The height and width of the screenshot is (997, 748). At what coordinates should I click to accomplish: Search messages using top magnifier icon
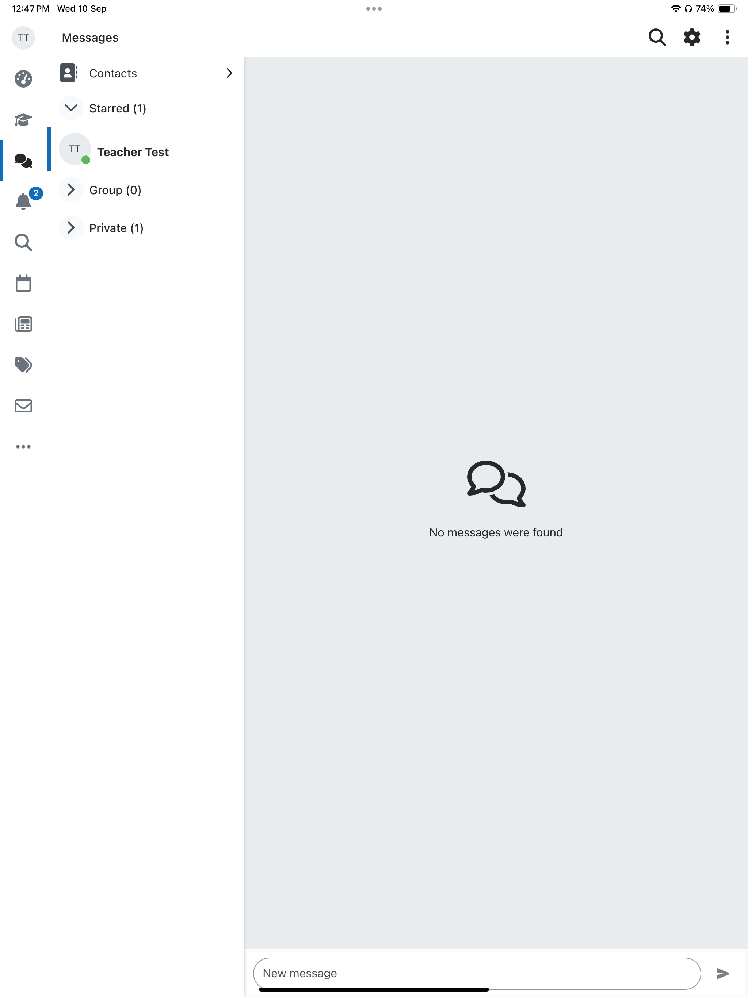pyautogui.click(x=657, y=38)
